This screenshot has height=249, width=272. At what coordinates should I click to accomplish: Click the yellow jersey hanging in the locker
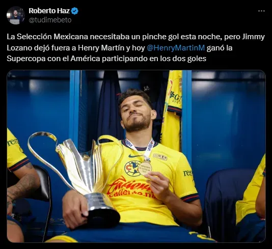point(172,109)
